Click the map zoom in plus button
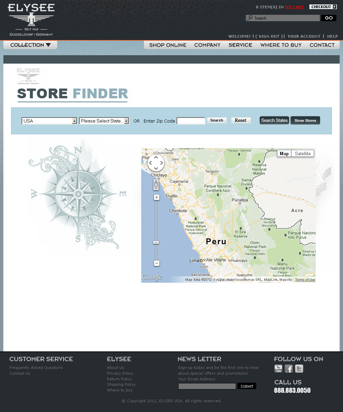The width and height of the screenshot is (343, 412). pos(156,197)
